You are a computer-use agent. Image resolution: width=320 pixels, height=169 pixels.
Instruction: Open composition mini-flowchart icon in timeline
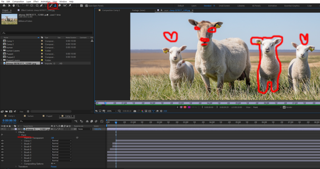[76, 121]
